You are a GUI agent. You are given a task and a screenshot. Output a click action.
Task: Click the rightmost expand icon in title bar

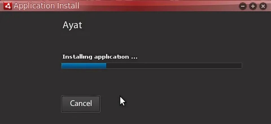click(x=263, y=6)
